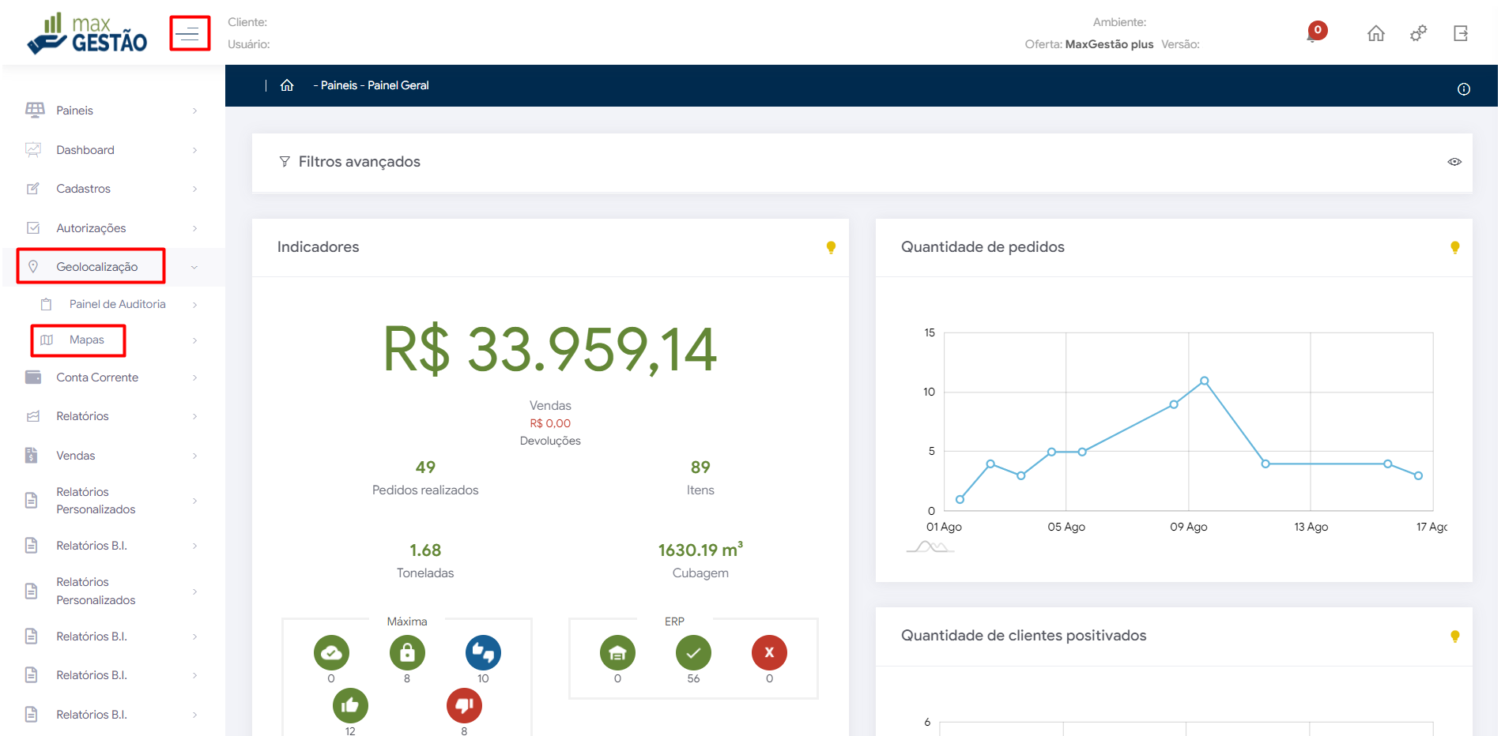Open the Mapas submenu item

(86, 340)
